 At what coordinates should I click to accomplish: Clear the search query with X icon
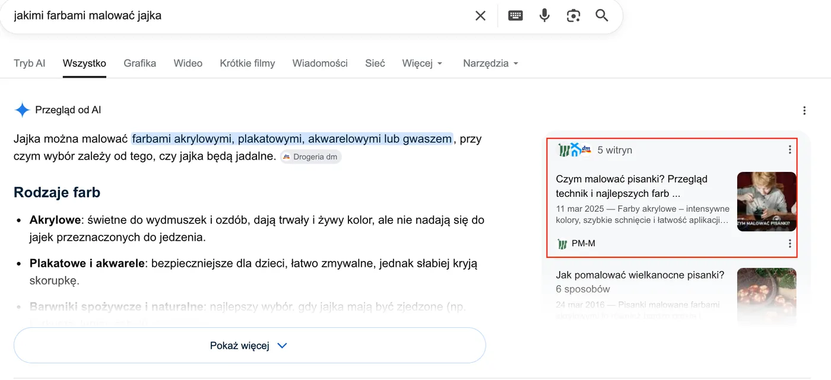[480, 16]
